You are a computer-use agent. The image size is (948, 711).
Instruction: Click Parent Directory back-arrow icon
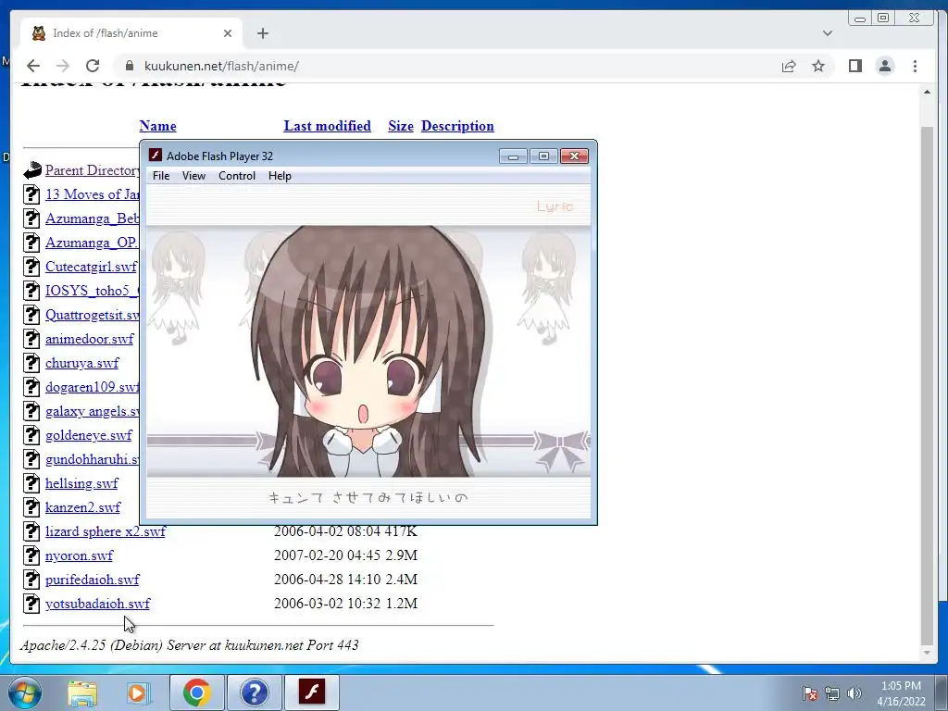(32, 170)
